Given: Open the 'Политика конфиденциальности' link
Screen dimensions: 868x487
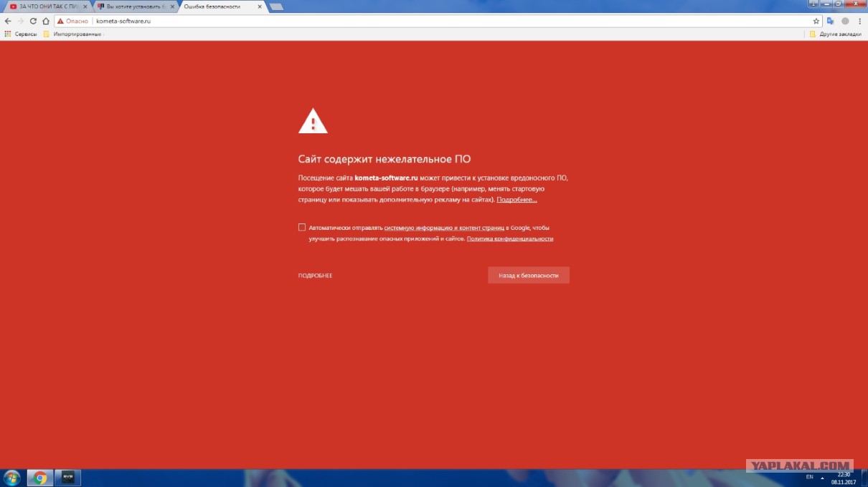Looking at the screenshot, I should pyautogui.click(x=510, y=238).
